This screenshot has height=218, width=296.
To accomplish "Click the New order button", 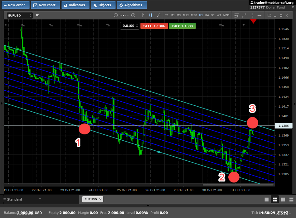I will [15, 5].
